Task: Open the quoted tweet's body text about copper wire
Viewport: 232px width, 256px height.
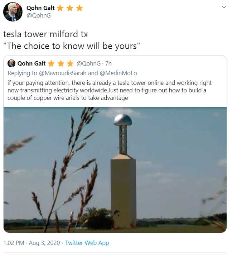Action: pos(107,90)
